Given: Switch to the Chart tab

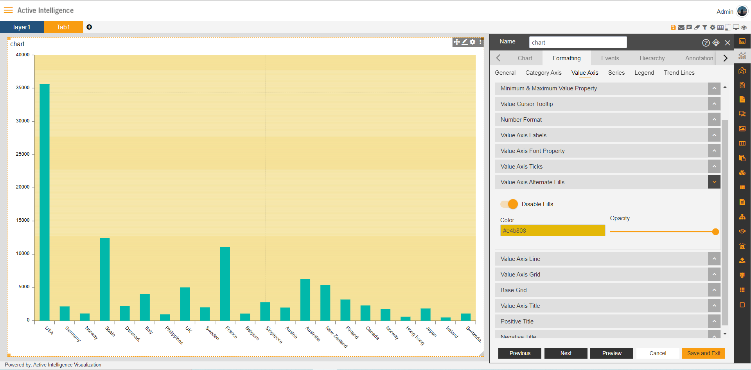Looking at the screenshot, I should point(525,58).
